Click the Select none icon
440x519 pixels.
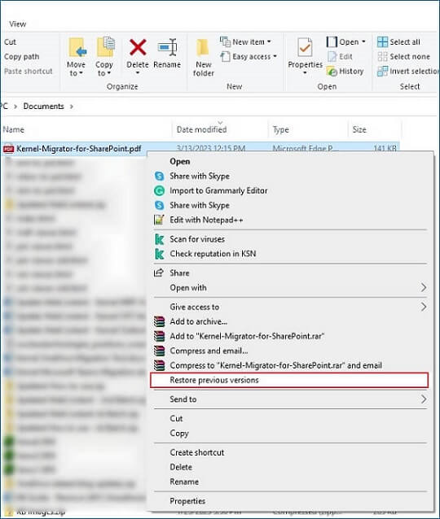tap(382, 57)
